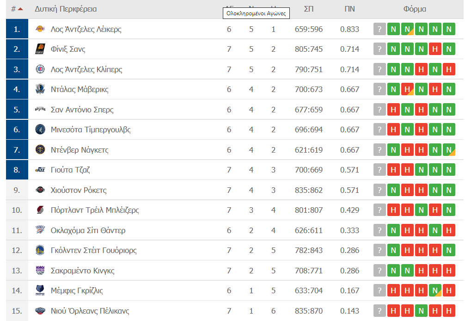The width and height of the screenshot is (465, 321).
Task: Sort table by the ΠΝ column header
Action: pos(349,9)
